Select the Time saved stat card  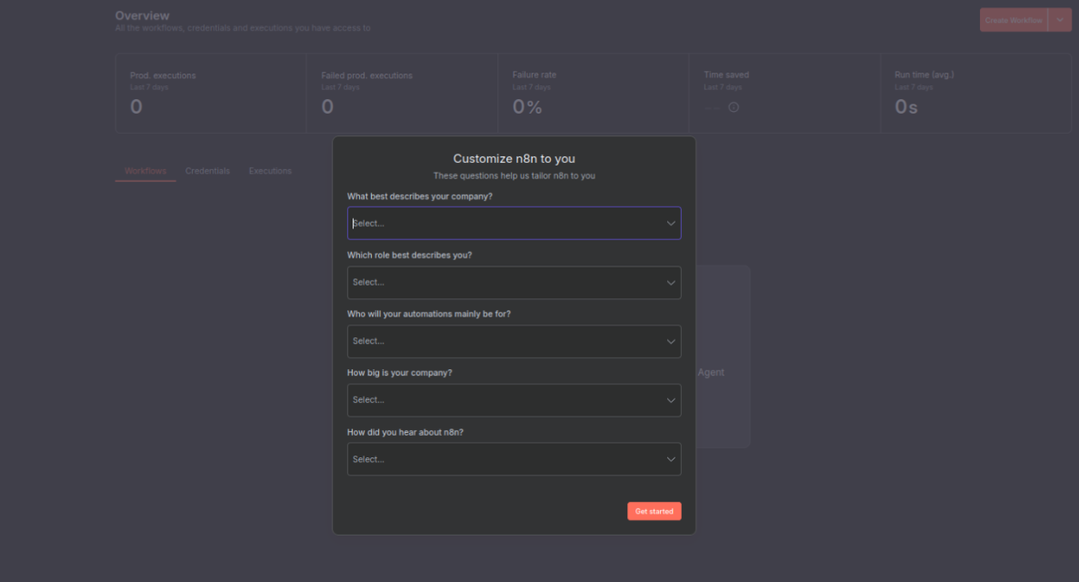pyautogui.click(x=785, y=94)
